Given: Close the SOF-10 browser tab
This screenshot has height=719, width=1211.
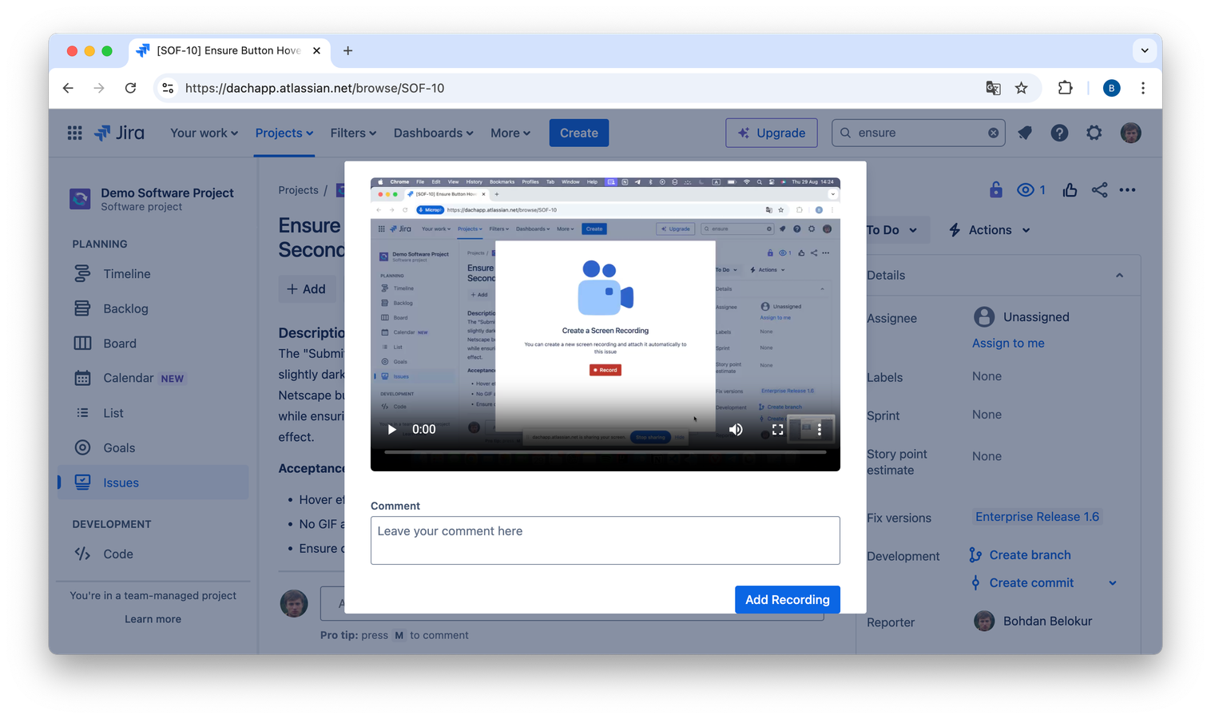Looking at the screenshot, I should tap(316, 50).
